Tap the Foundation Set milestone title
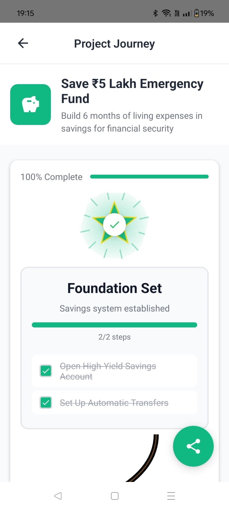 [114, 288]
